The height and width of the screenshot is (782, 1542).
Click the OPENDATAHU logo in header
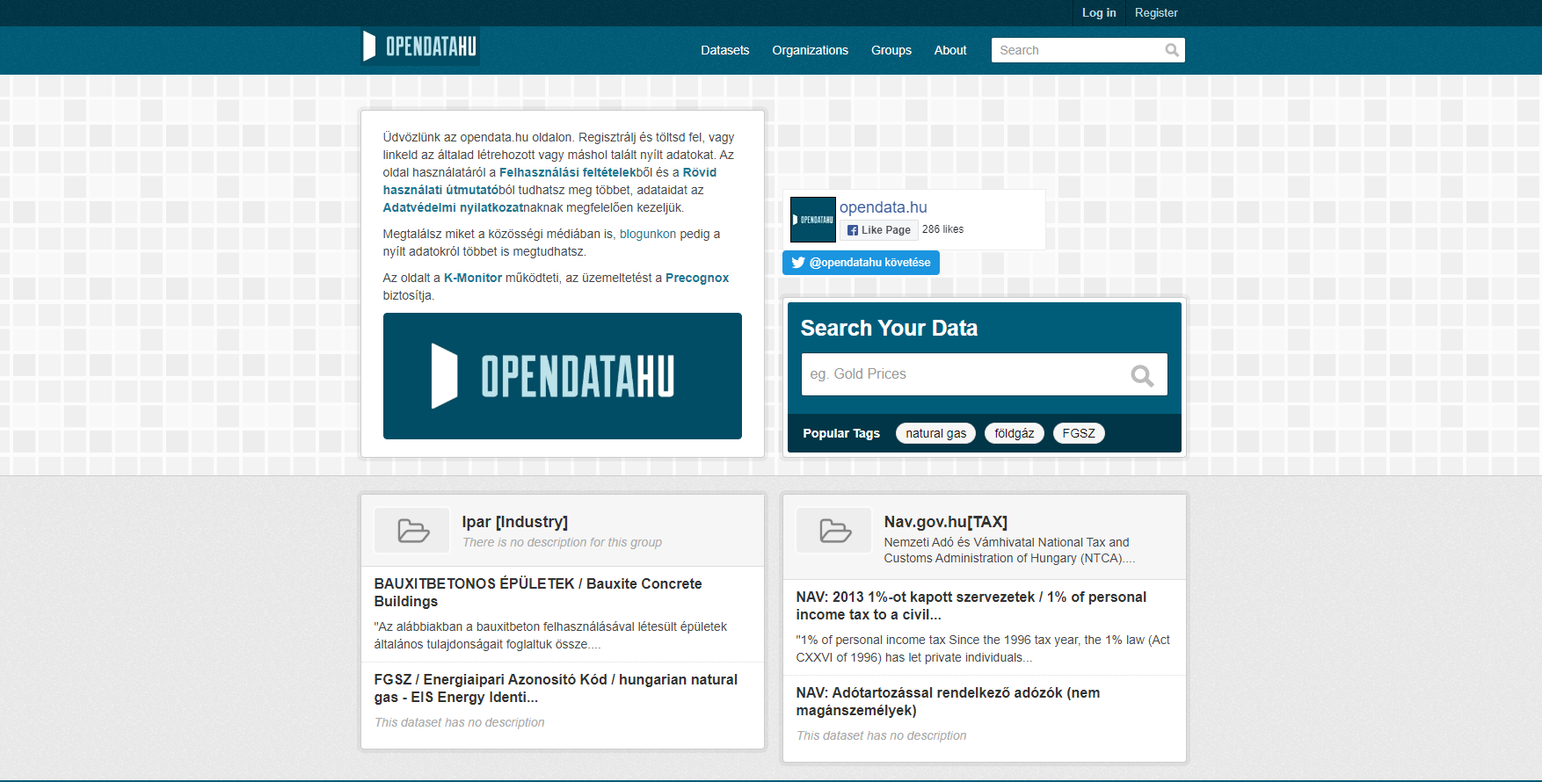point(420,47)
